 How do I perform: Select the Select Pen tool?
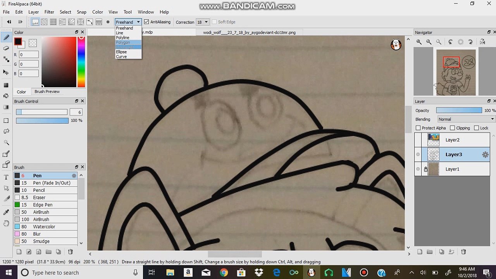(6, 154)
